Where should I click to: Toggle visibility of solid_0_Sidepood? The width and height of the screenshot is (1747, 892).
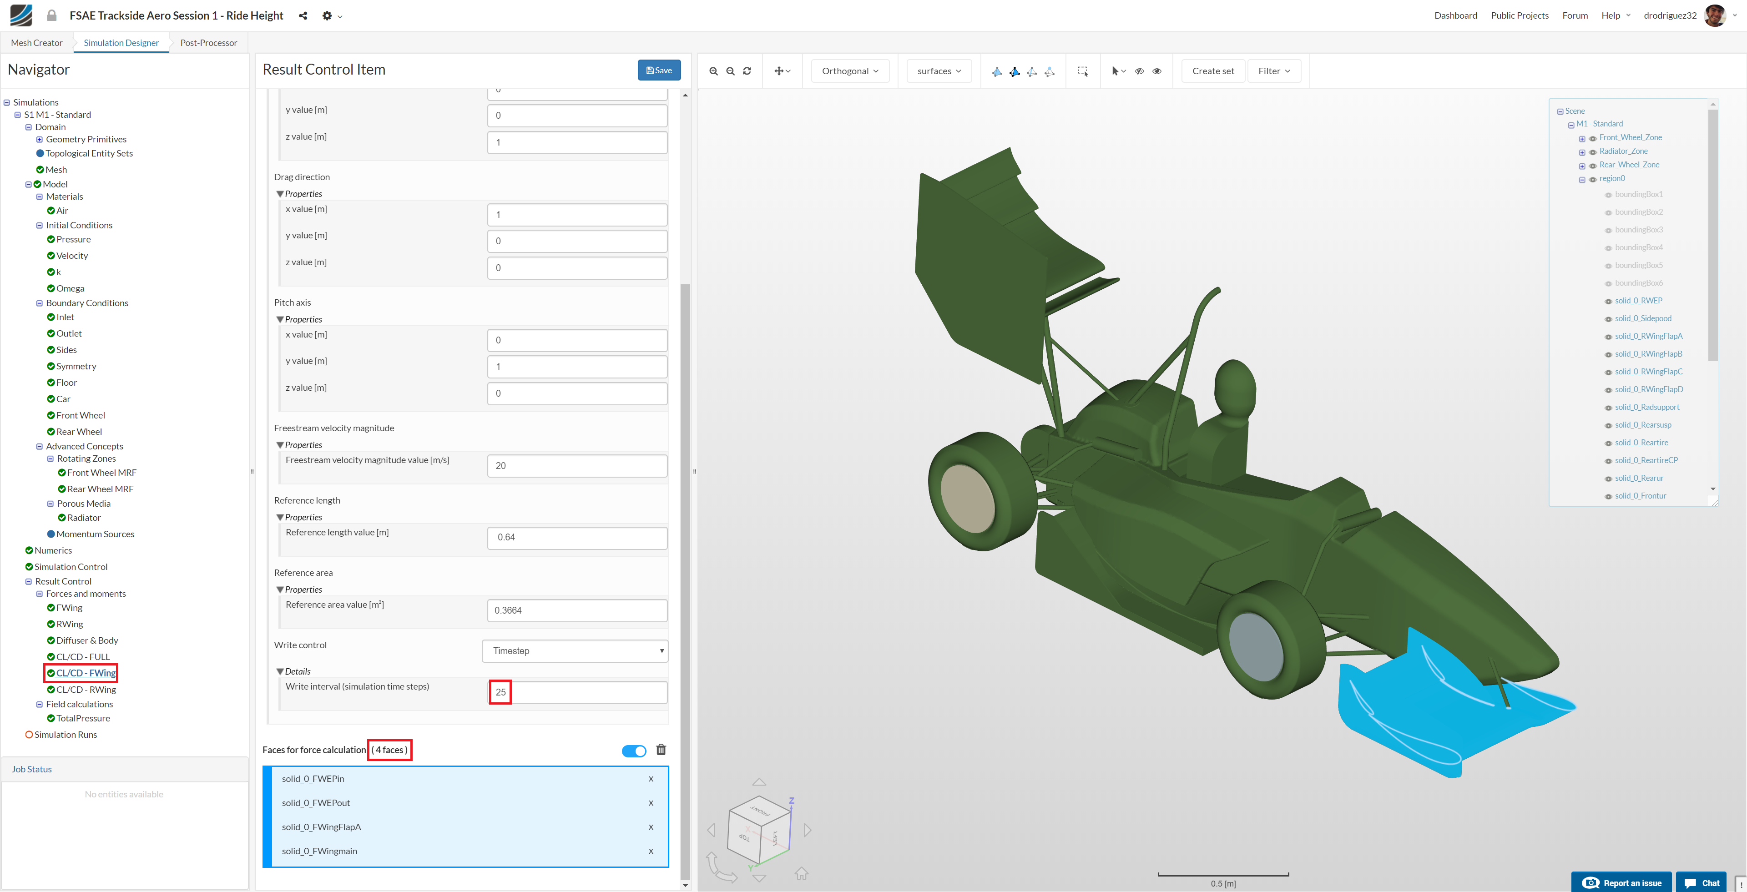(1608, 319)
